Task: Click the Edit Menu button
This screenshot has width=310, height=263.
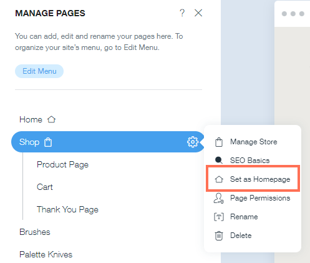Action: pos(39,71)
